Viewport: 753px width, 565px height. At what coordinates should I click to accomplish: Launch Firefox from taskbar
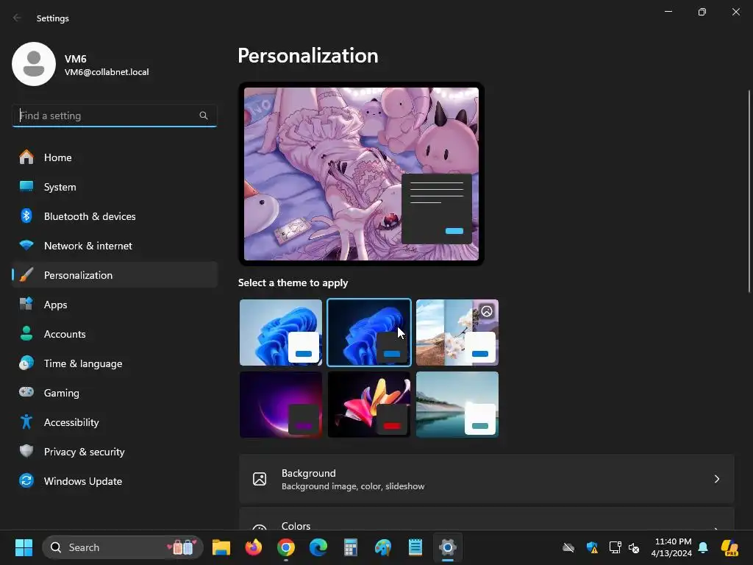coord(254,547)
